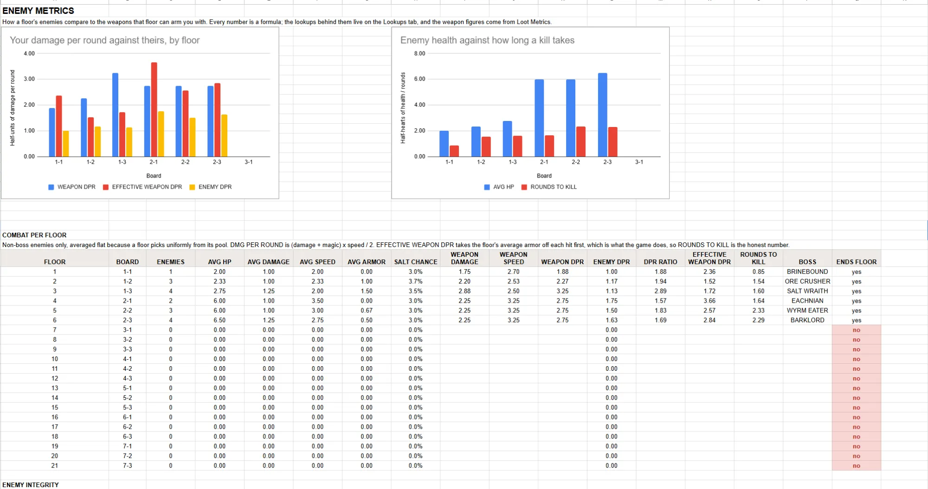Click the BARKLORD boss cell
This screenshot has width=928, height=489.
pos(807,320)
